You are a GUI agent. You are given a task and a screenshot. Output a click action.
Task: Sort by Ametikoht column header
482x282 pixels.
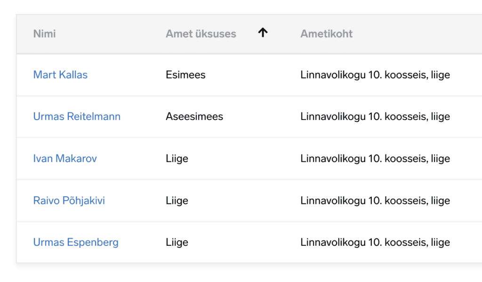tap(326, 34)
